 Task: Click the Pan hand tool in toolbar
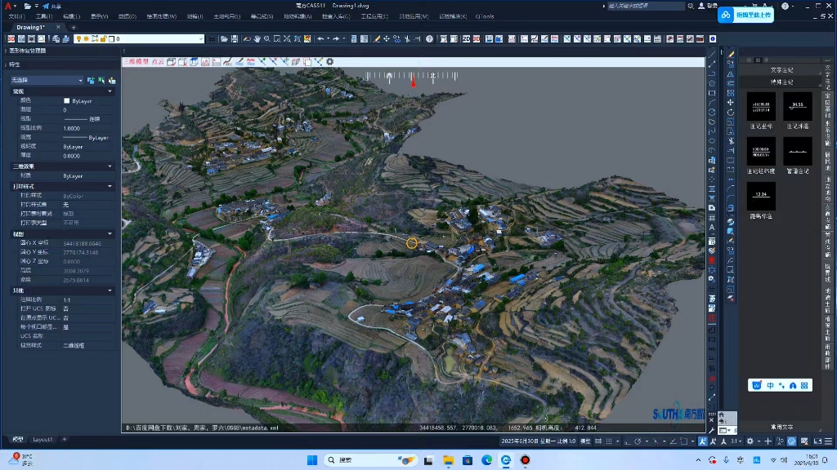pyautogui.click(x=257, y=38)
